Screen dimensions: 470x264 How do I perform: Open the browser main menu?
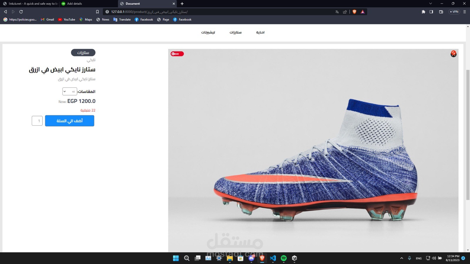464,12
